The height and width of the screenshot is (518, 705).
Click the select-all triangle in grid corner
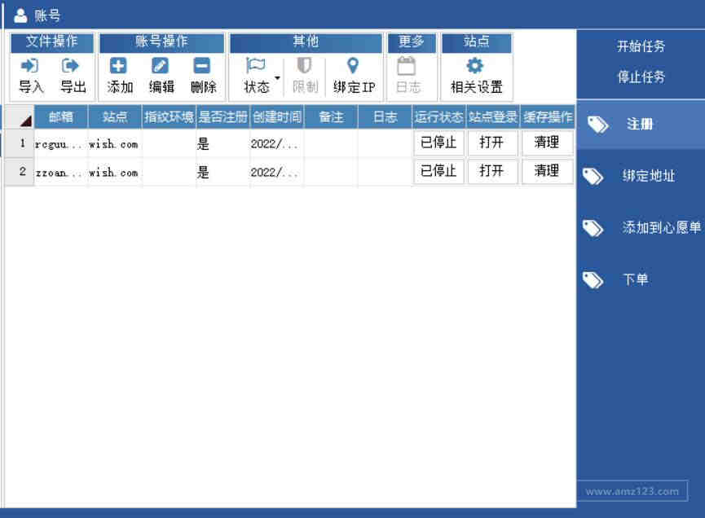pyautogui.click(x=26, y=121)
